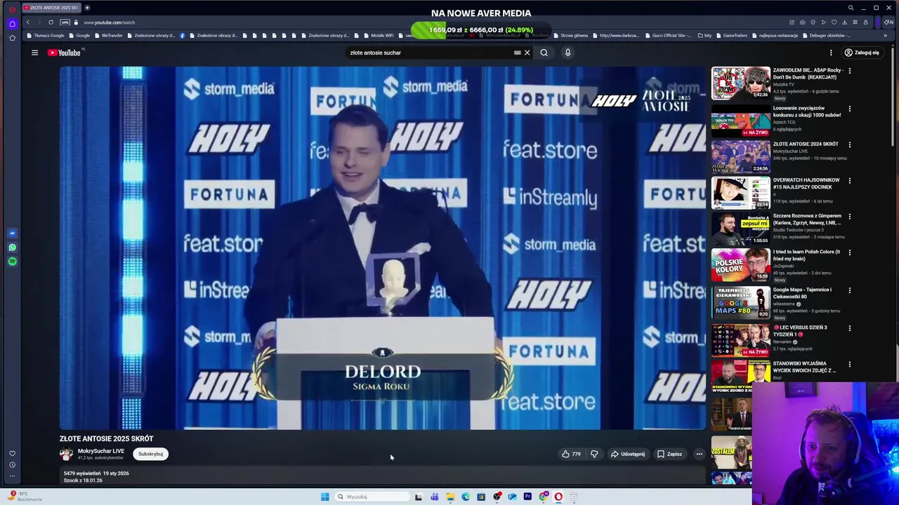Open the taskbar weather widget

pos(25,497)
